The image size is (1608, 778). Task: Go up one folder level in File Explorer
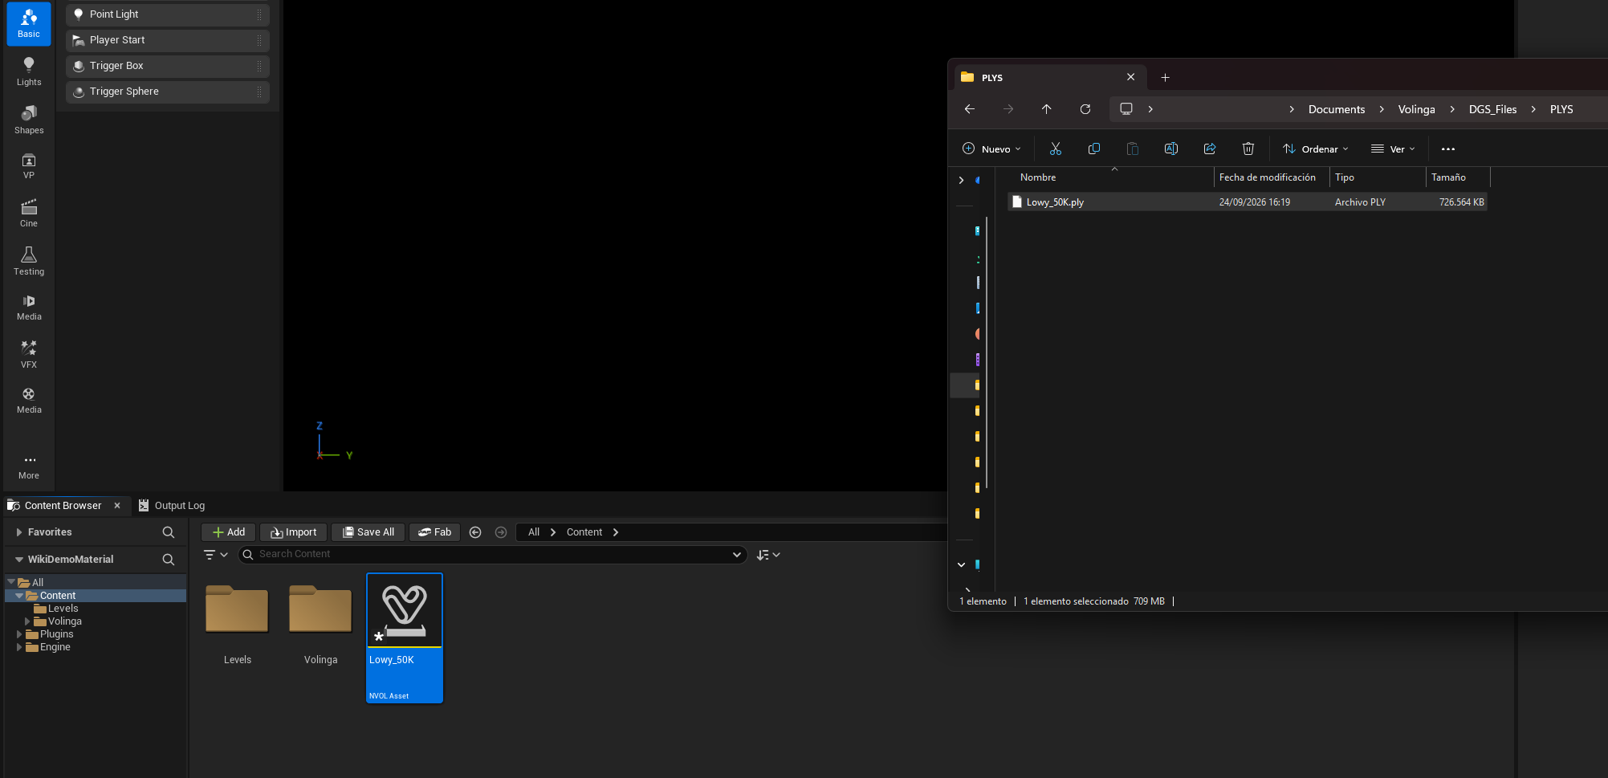(x=1047, y=109)
